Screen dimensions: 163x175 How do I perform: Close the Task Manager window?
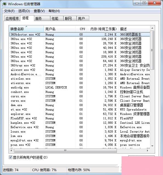(154, 3)
